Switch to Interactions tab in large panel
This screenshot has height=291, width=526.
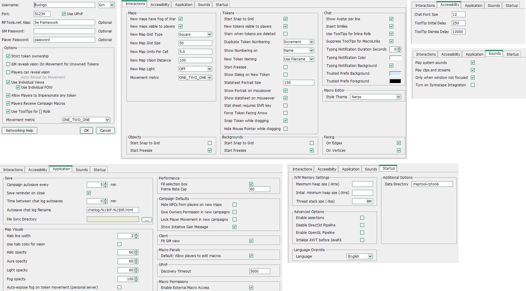135,4
